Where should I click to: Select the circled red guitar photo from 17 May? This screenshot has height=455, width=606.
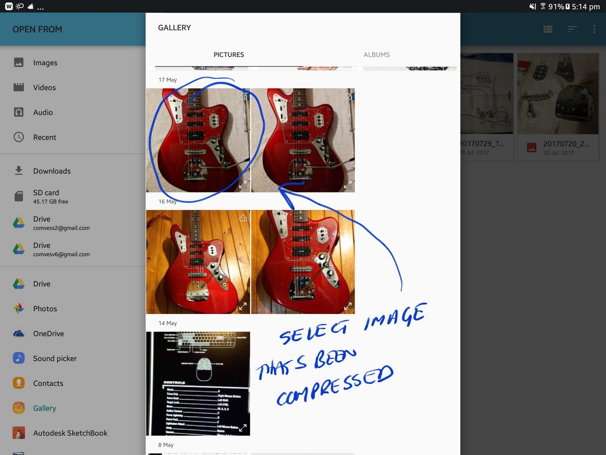click(197, 140)
